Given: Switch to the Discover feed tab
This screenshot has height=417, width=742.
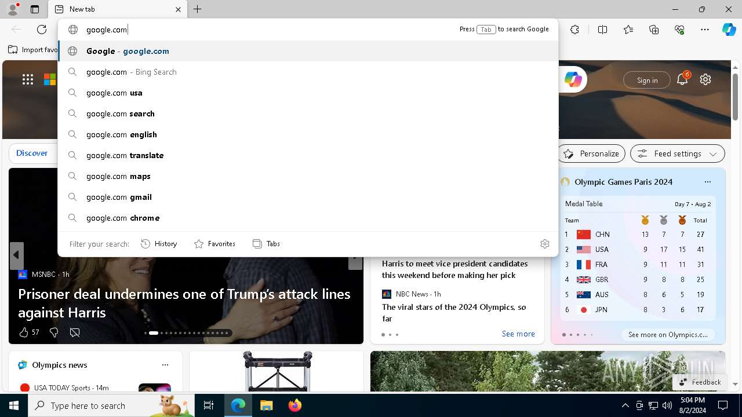Looking at the screenshot, I should (32, 153).
